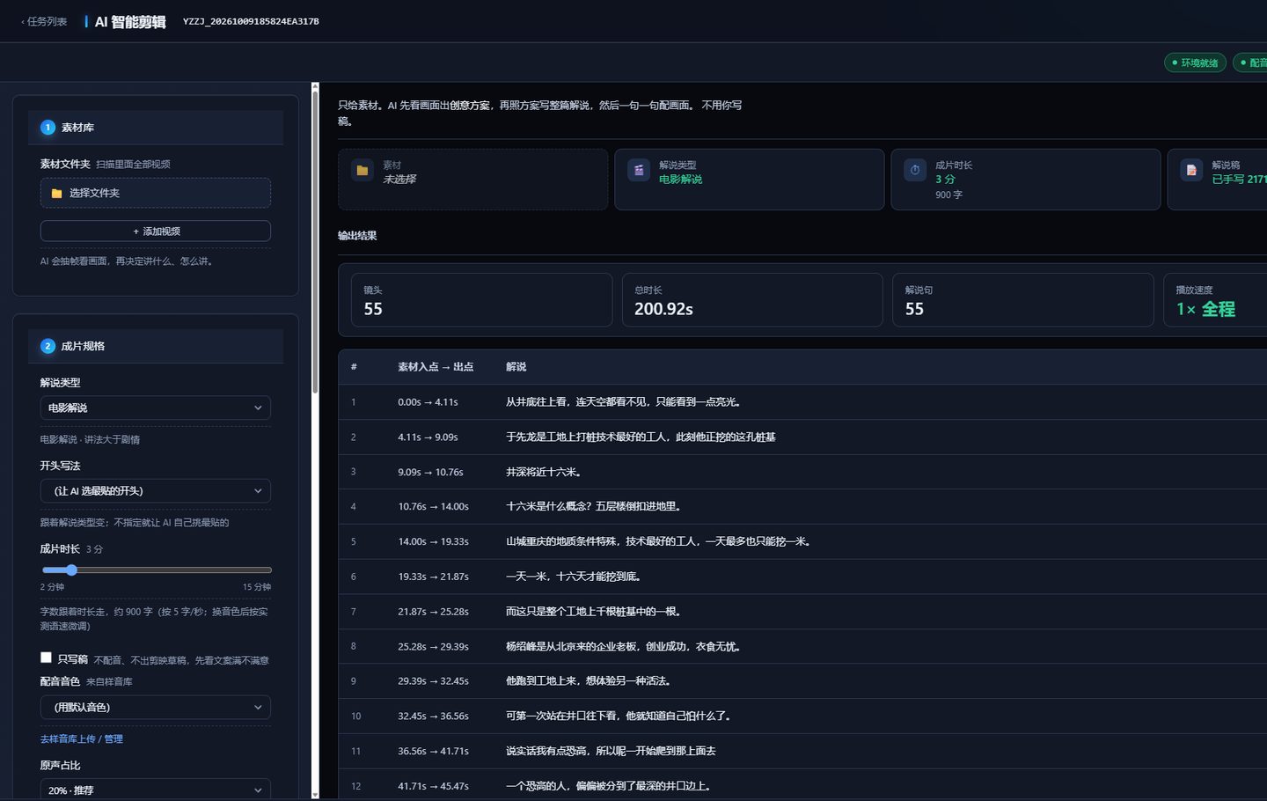This screenshot has height=801, width=1267.
Task: Click the 总时长 200.92s stat card
Action: (x=752, y=300)
